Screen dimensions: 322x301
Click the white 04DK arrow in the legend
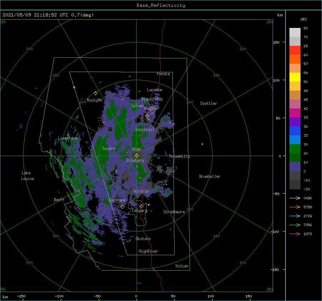[295, 198]
